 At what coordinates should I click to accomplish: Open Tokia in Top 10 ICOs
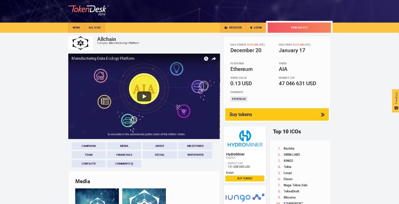point(287,167)
